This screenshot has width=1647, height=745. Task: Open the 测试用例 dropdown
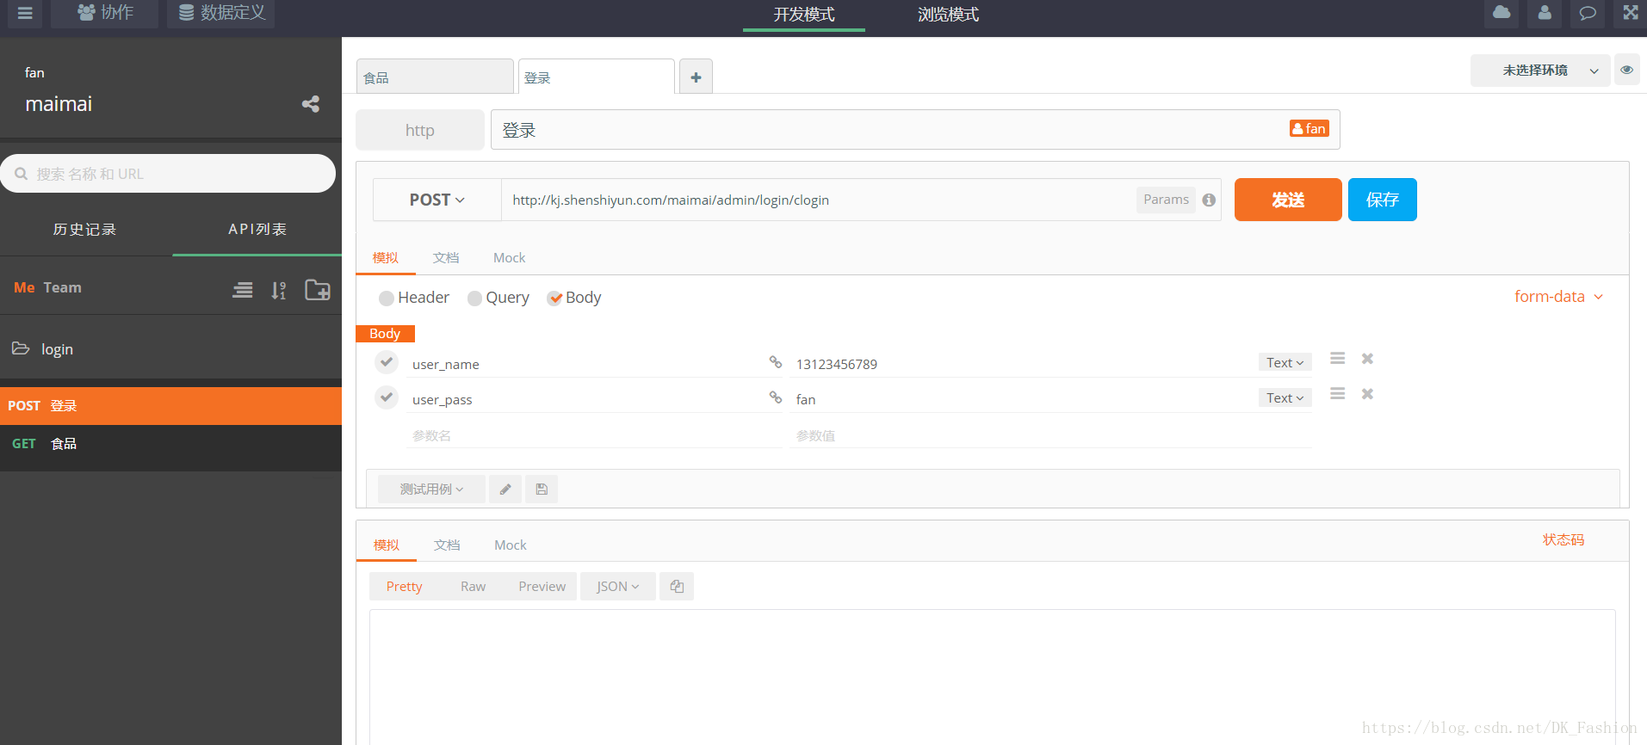(x=431, y=489)
